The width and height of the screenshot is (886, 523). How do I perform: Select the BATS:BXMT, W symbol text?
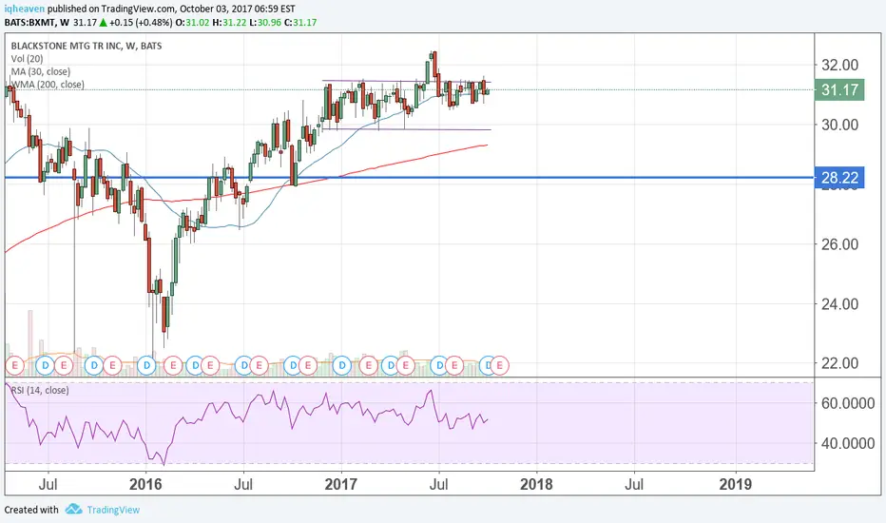pyautogui.click(x=37, y=23)
